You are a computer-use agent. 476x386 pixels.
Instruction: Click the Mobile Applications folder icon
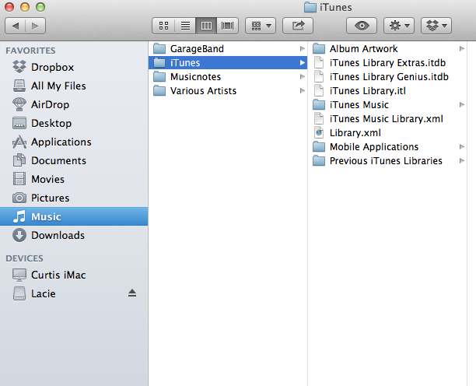coord(319,146)
